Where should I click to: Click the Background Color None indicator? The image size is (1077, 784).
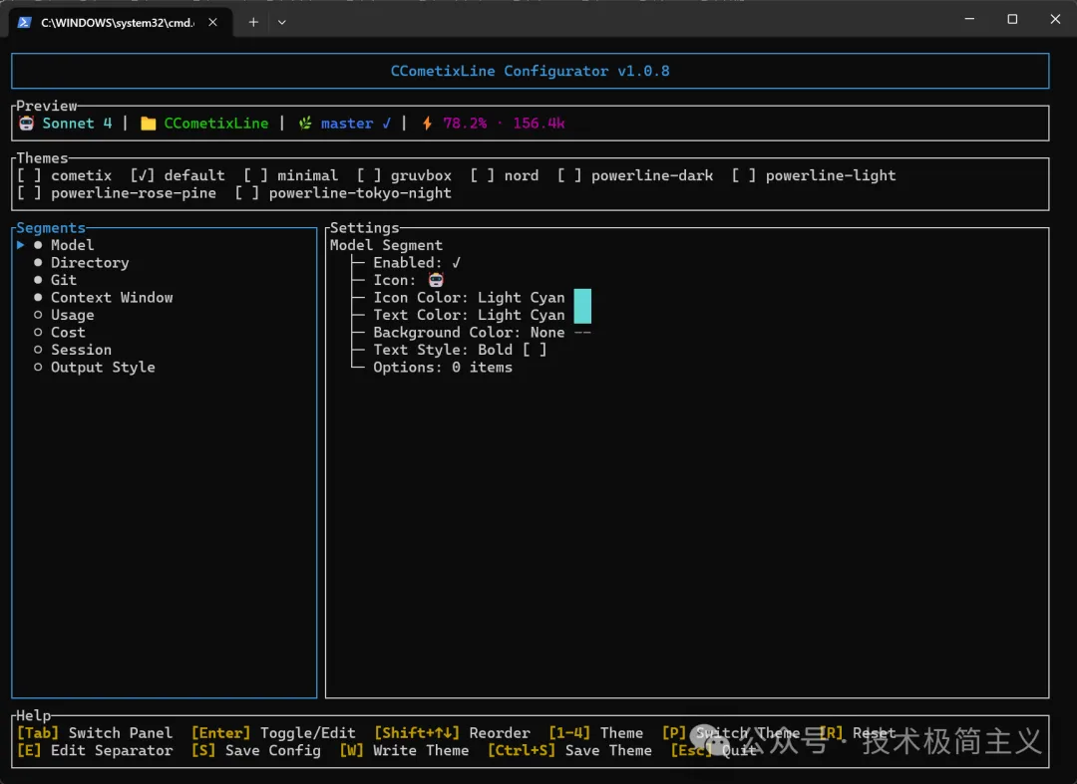click(x=582, y=333)
